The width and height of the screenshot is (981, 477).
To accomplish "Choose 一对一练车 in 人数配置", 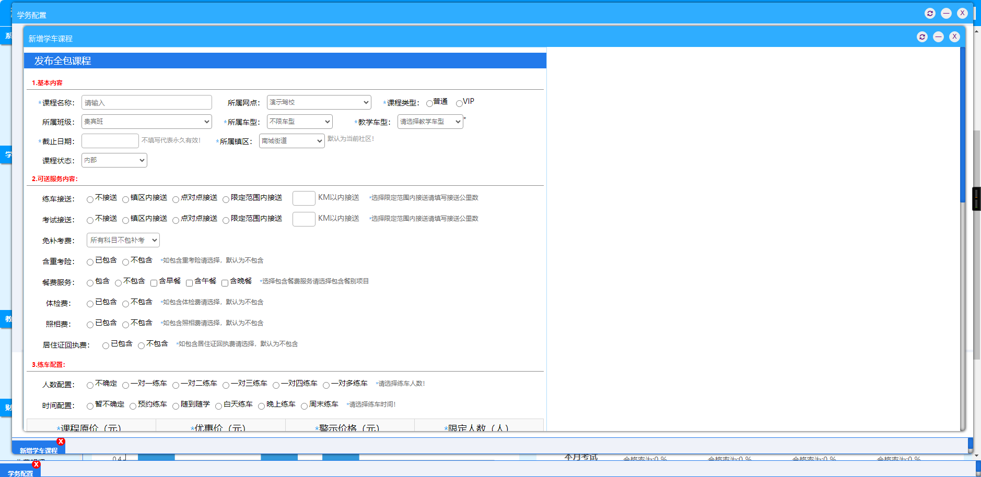I will tap(125, 385).
